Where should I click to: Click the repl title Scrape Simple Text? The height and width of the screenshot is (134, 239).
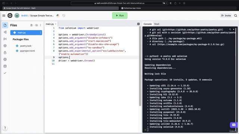(42, 16)
